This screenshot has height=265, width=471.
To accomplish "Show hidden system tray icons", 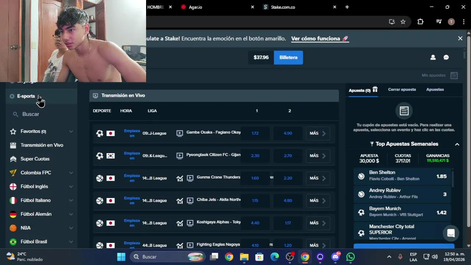I will click(x=389, y=257).
